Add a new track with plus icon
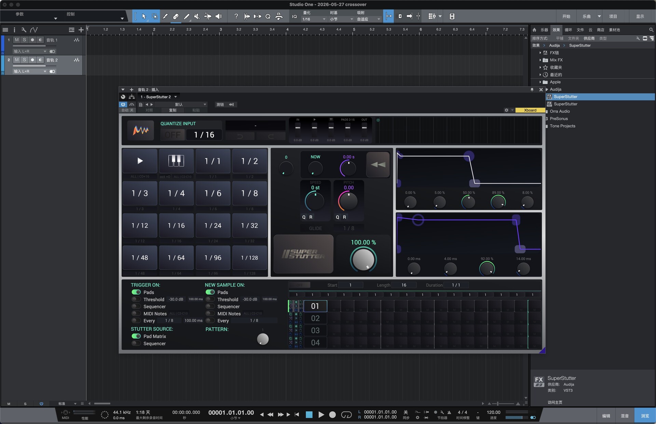The width and height of the screenshot is (656, 424). (81, 30)
